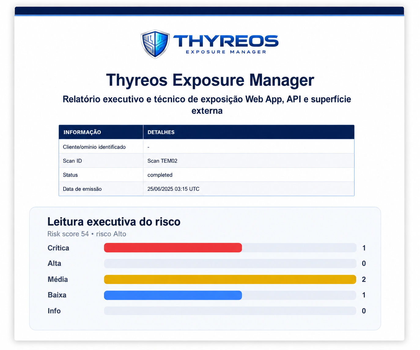The image size is (420, 350).
Task: Select the count value on the Crítica row
Action: pos(364,248)
